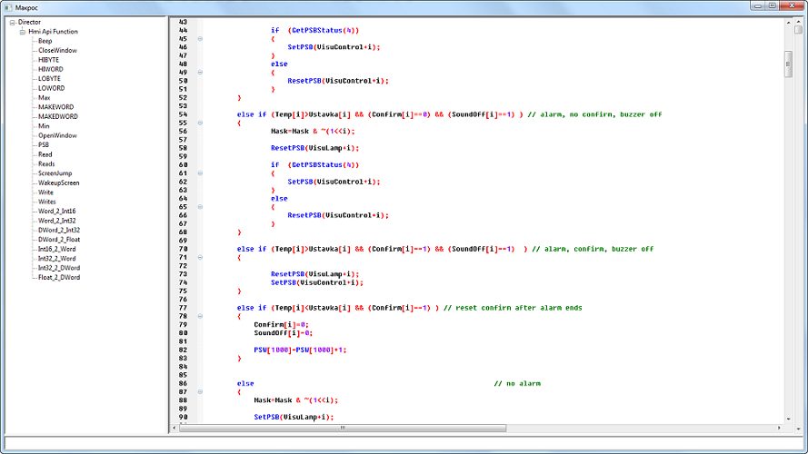The width and height of the screenshot is (808, 454).
Task: Fold the code block at line 78
Action: (x=200, y=316)
